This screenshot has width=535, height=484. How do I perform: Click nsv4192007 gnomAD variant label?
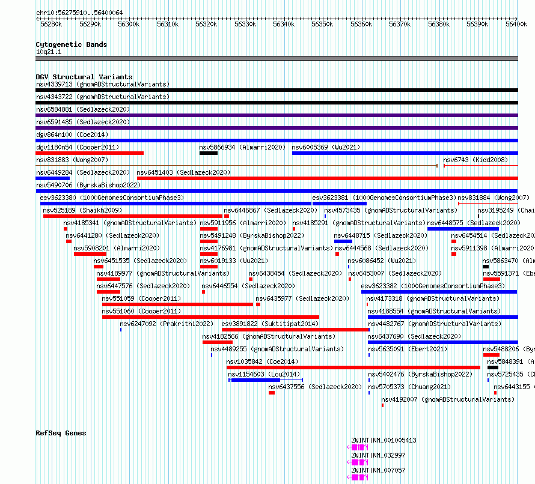(x=448, y=399)
